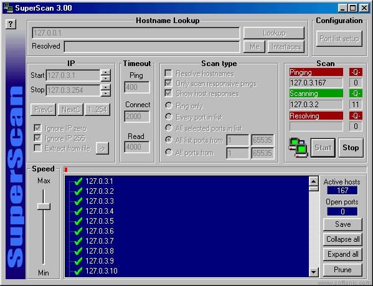Click the host list scroll down arrow
Image resolution: width=373 pixels, height=286 pixels.
[x=313, y=272]
